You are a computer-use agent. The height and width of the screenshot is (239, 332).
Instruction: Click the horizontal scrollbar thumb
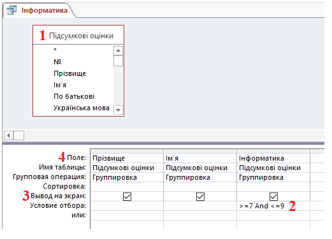point(18,135)
